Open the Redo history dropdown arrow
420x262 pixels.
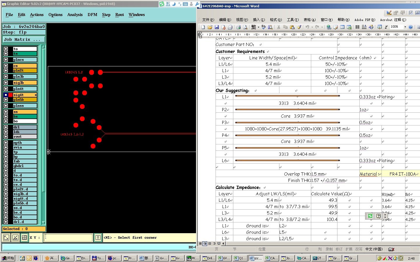(322, 27)
